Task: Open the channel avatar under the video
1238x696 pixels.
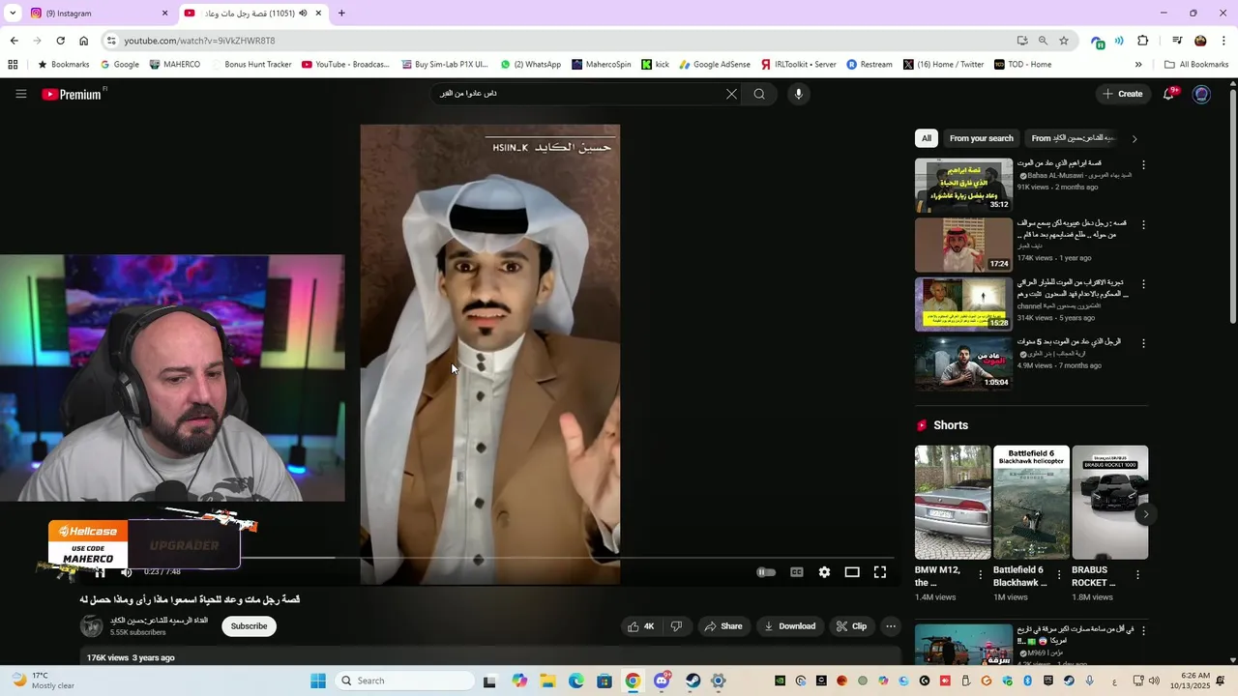Action: 91,626
